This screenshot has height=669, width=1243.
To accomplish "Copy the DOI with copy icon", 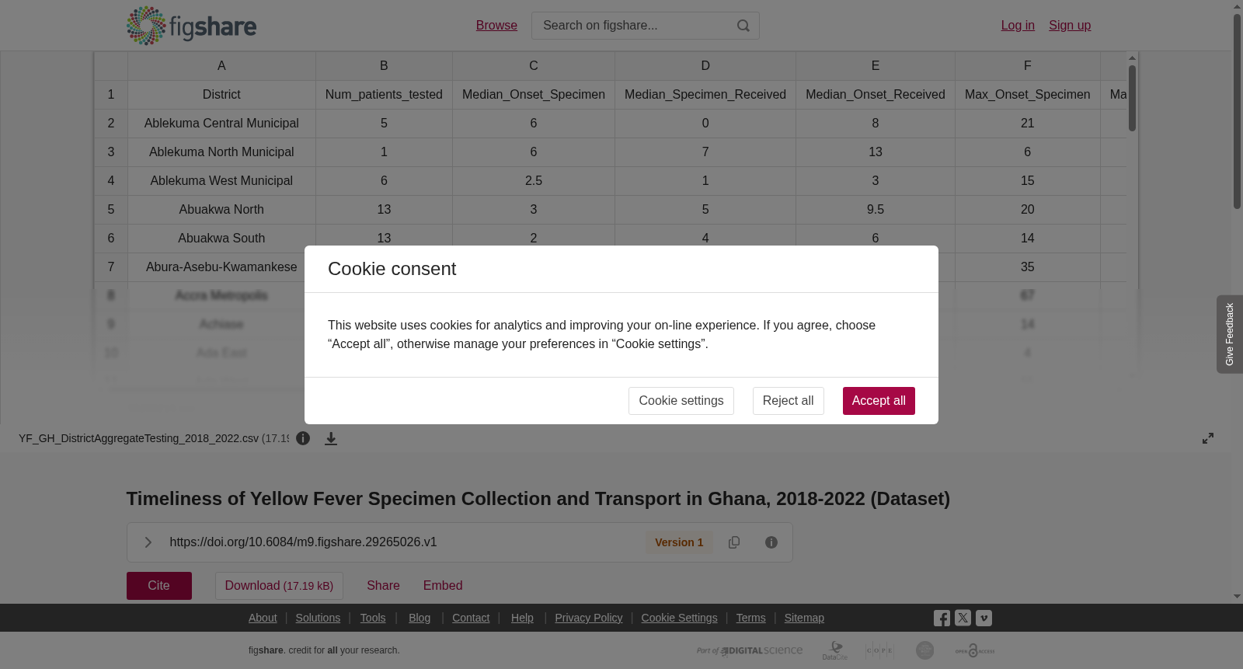I will [734, 542].
